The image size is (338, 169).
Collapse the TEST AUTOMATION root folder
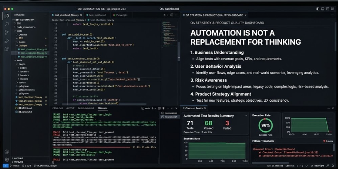24,19
